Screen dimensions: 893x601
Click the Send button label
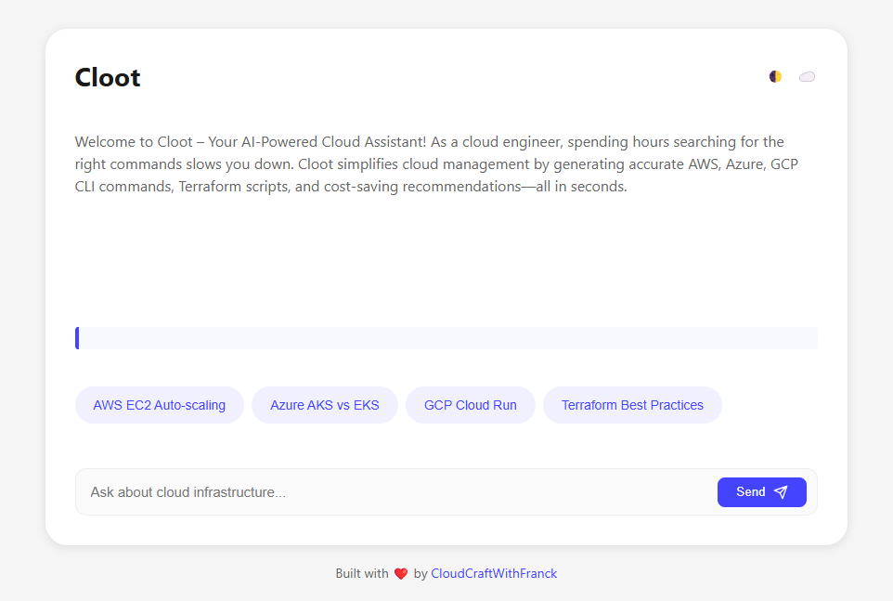pyautogui.click(x=751, y=491)
